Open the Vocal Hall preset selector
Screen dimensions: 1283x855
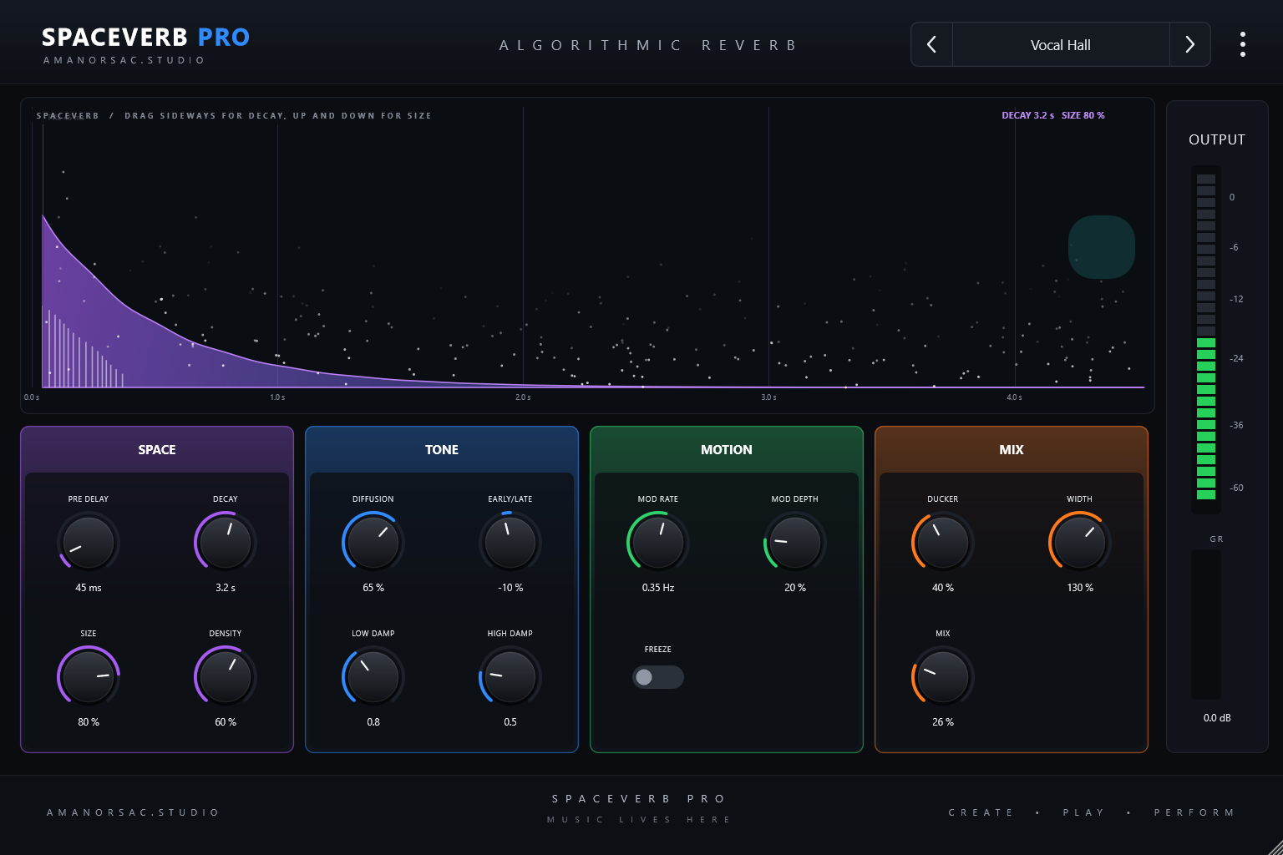point(1061,44)
